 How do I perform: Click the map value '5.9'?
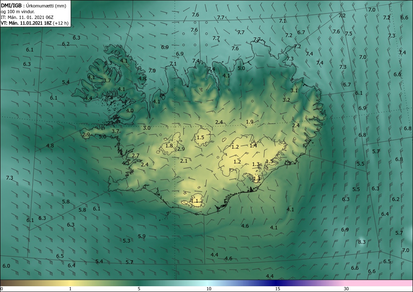pyautogui.click(x=142, y=236)
